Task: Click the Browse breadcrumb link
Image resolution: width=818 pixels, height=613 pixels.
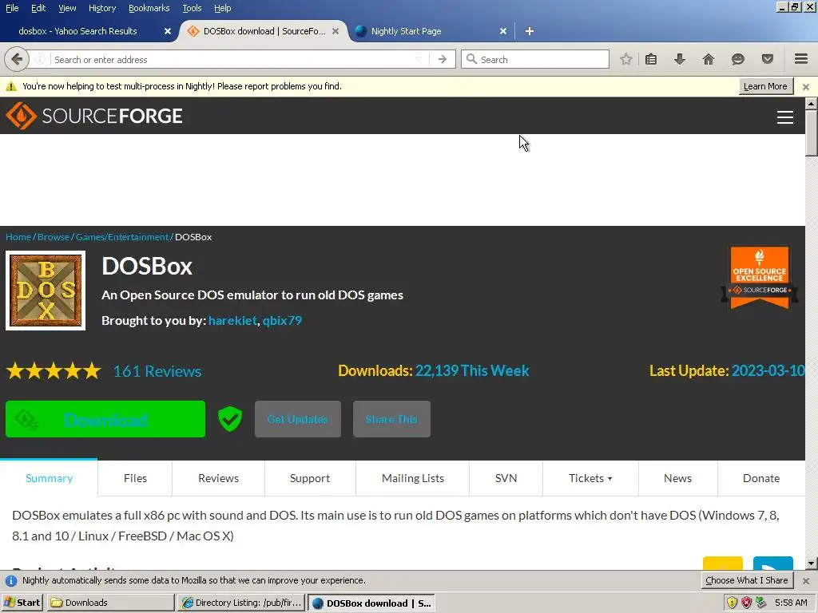Action: [x=54, y=237]
